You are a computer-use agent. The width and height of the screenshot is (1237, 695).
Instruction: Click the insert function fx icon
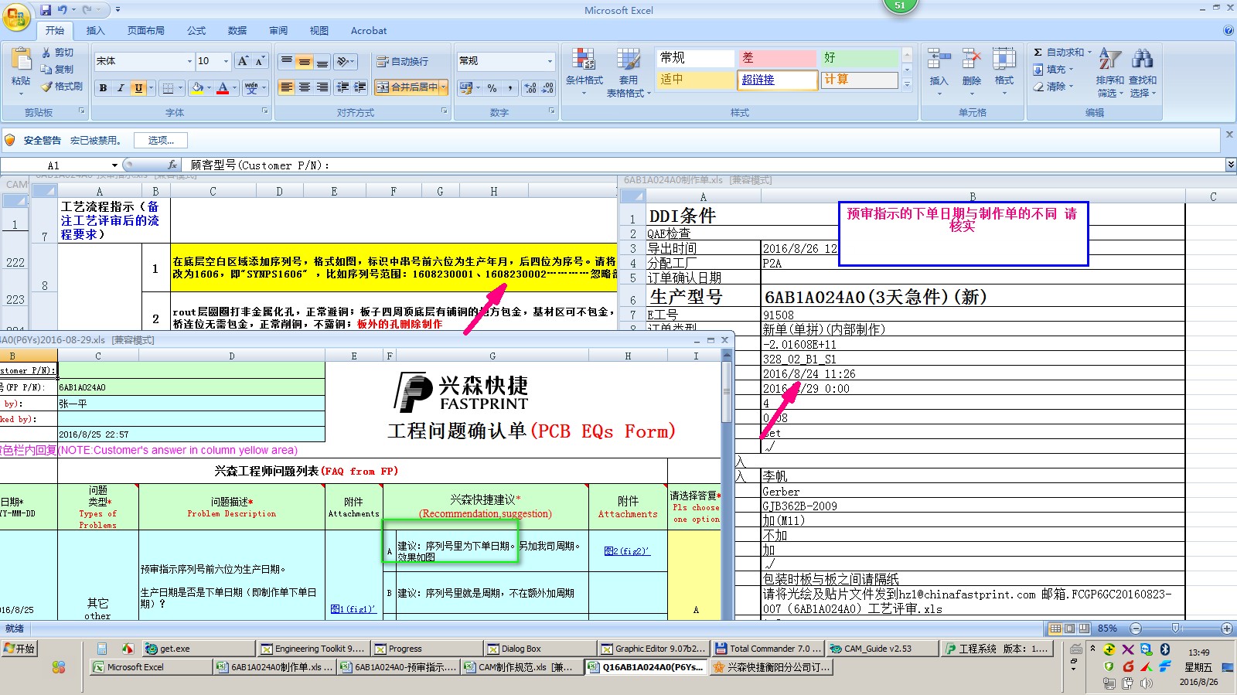click(x=173, y=165)
